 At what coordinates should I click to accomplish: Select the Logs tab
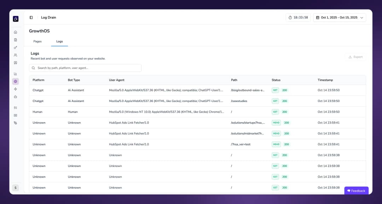[x=59, y=41]
